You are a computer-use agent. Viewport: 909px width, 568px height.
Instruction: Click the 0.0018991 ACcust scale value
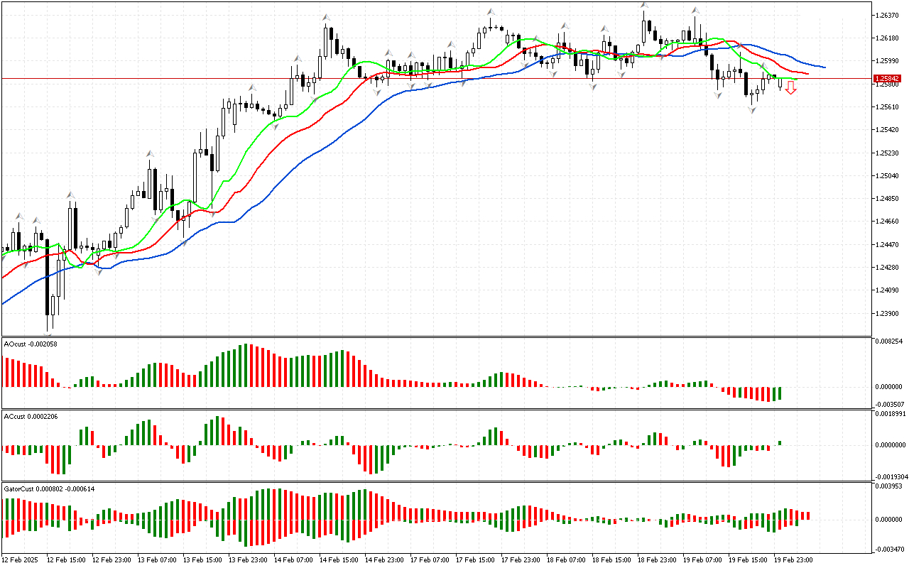point(891,413)
